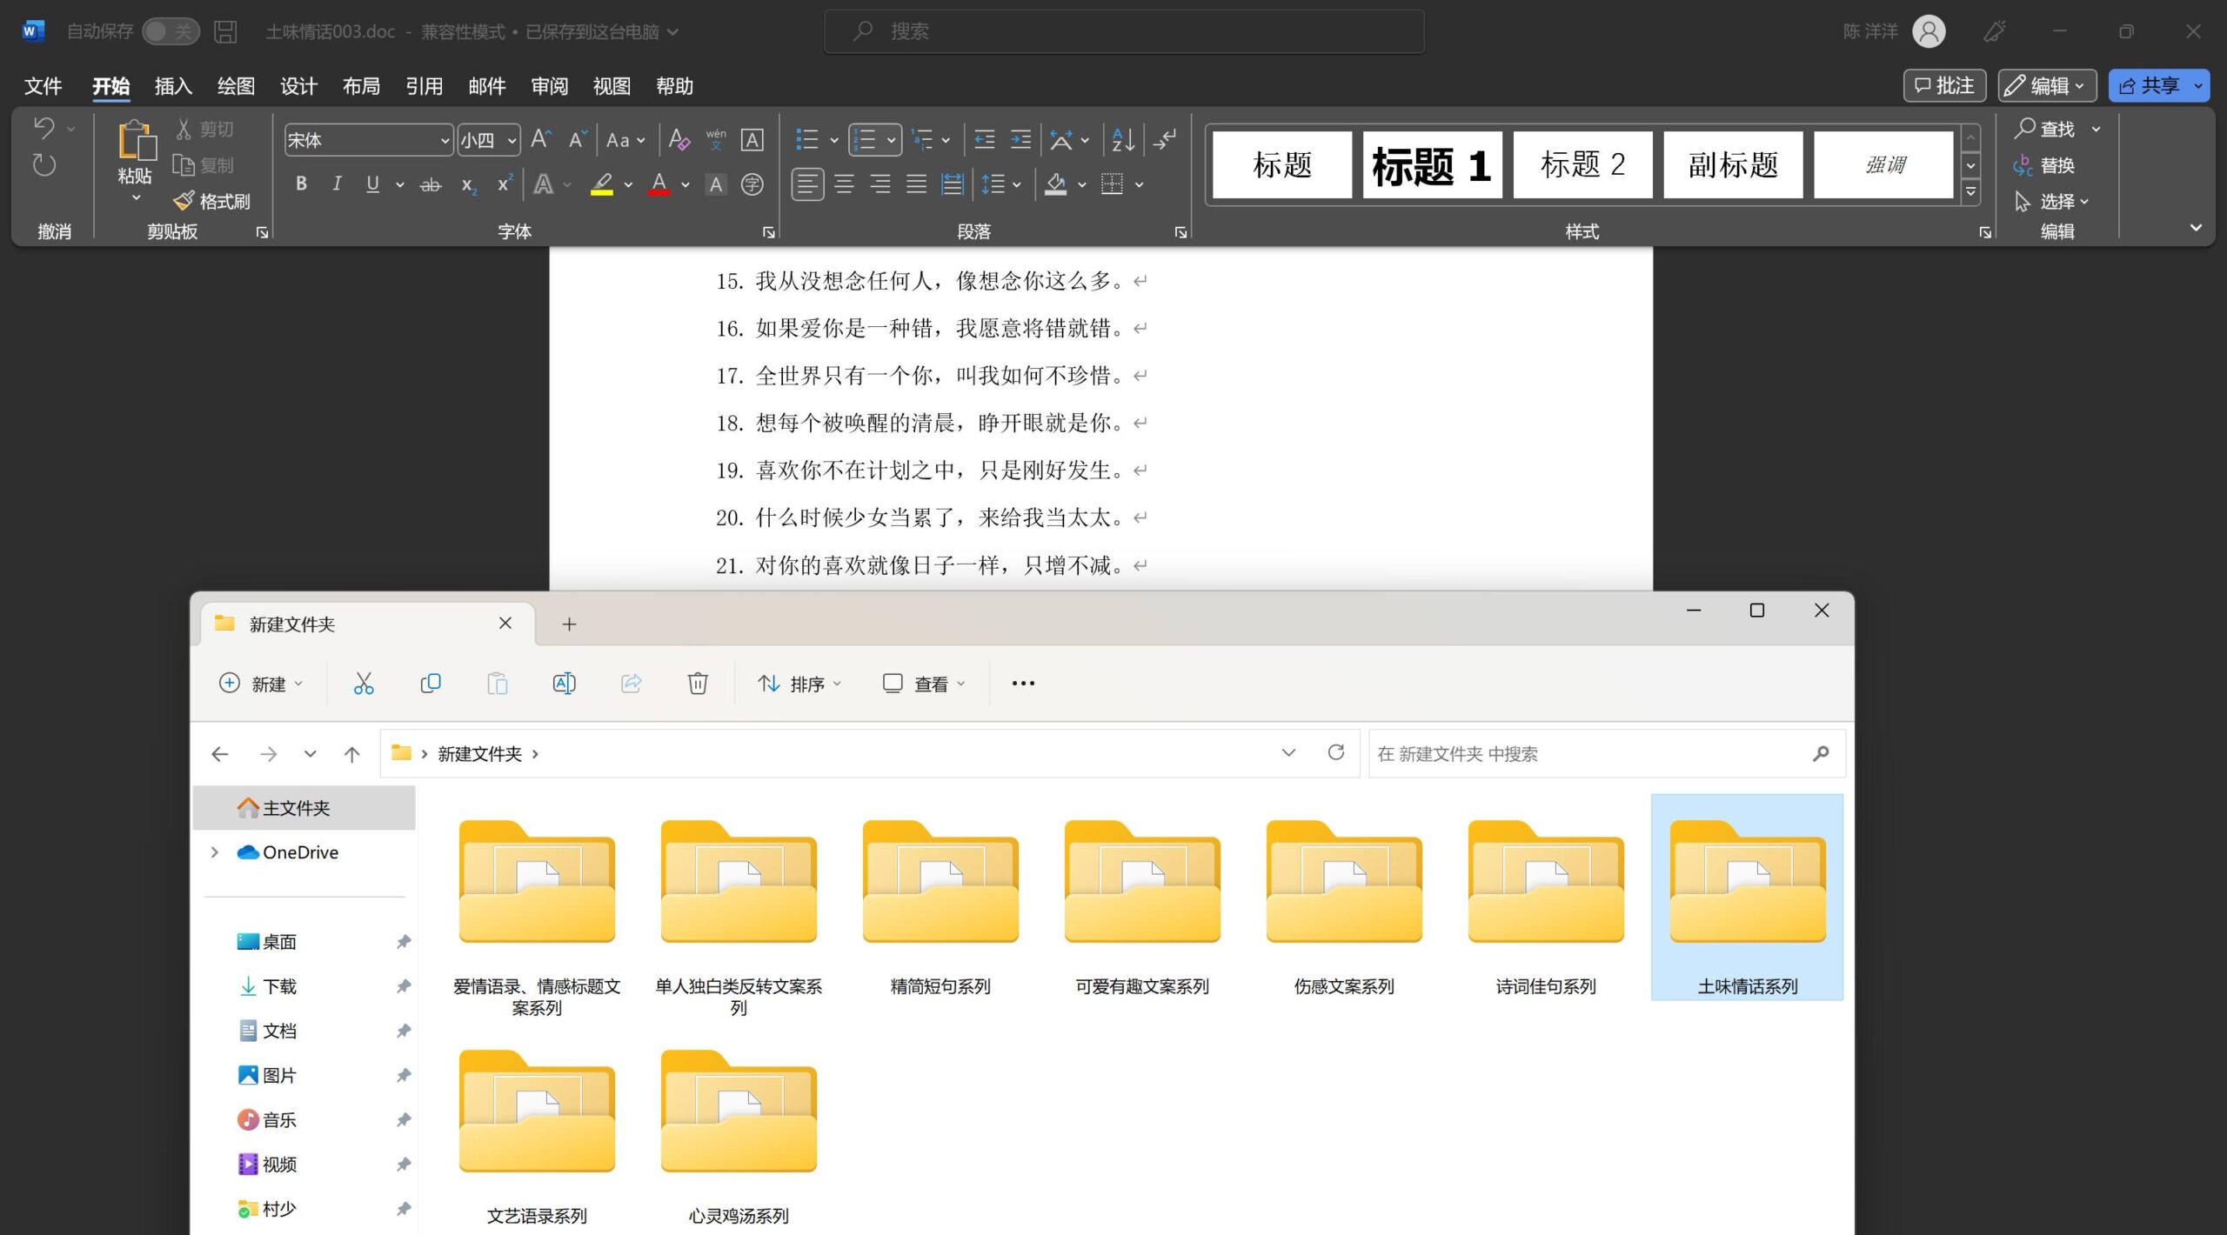Open the font name dropdown (宋体)

445,140
